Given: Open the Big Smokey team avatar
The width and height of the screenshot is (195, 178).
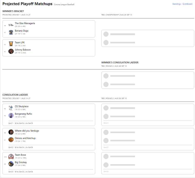Looking at the screenshot, I should pyautogui.click(x=11, y=164).
